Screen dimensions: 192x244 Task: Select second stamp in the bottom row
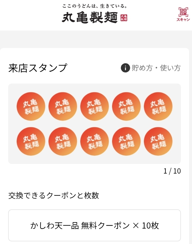[x=63, y=142]
